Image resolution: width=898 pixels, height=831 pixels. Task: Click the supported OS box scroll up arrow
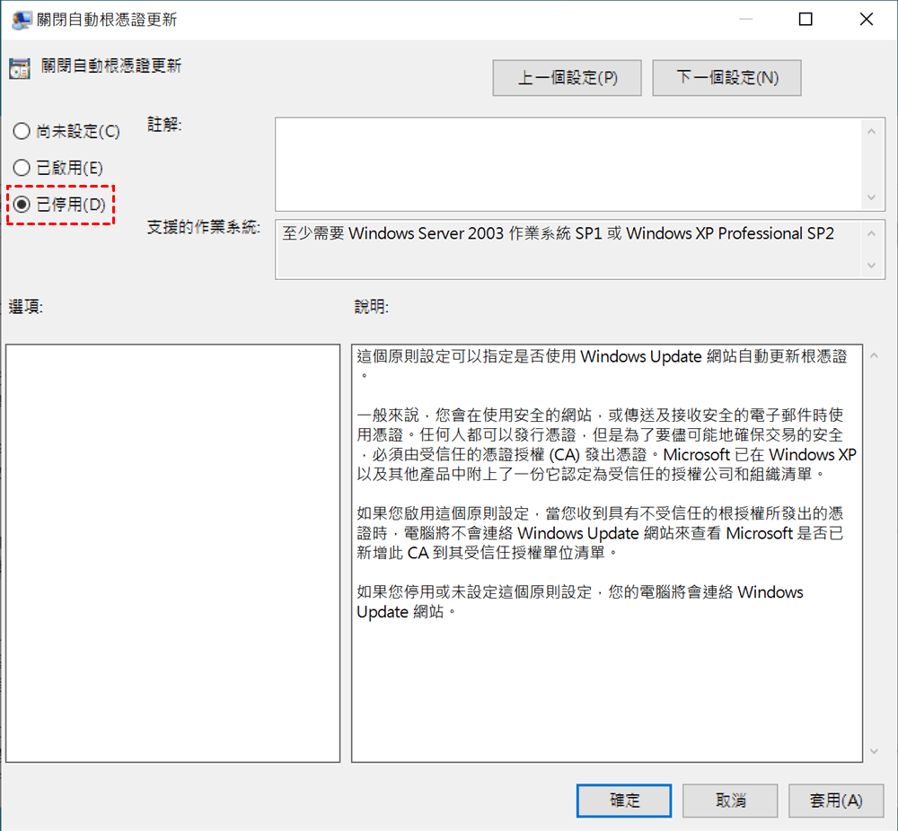[872, 233]
